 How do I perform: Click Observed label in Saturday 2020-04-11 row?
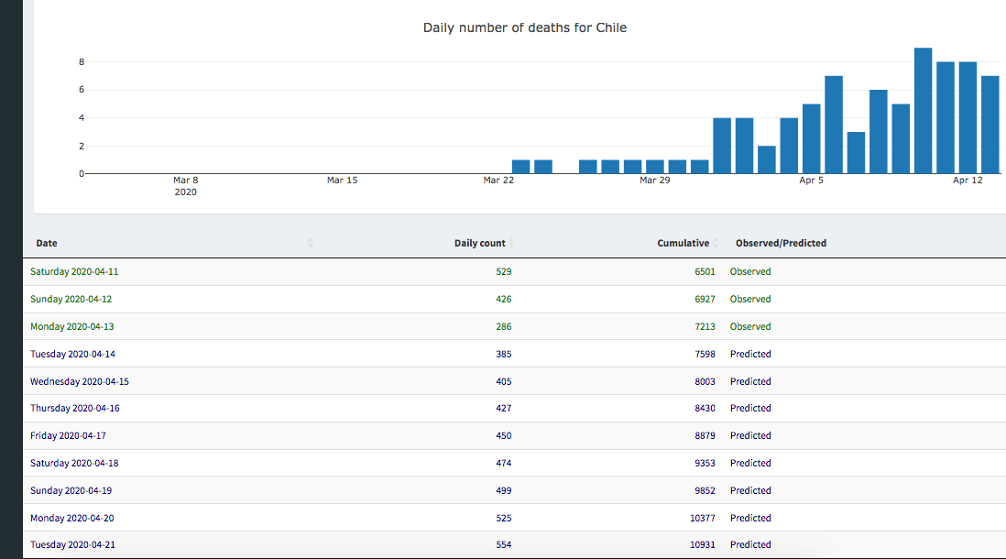tap(750, 272)
